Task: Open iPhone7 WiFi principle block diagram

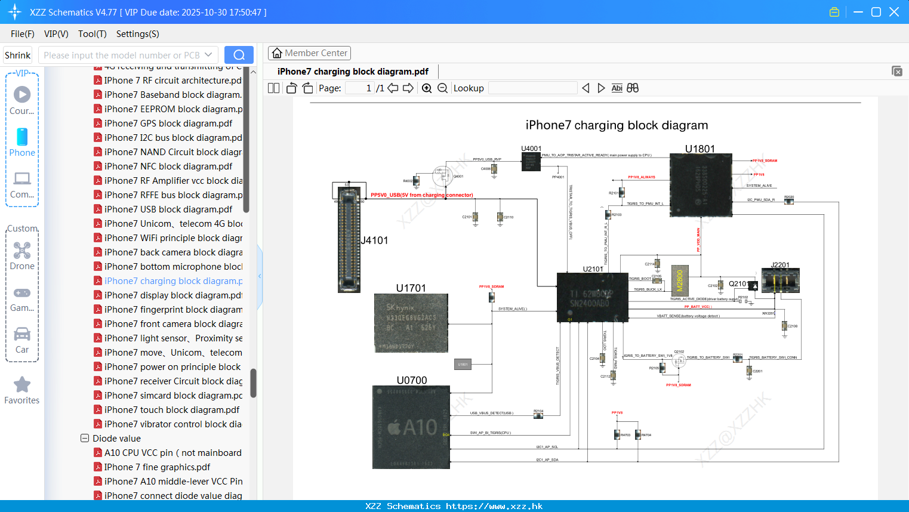Action: point(173,238)
